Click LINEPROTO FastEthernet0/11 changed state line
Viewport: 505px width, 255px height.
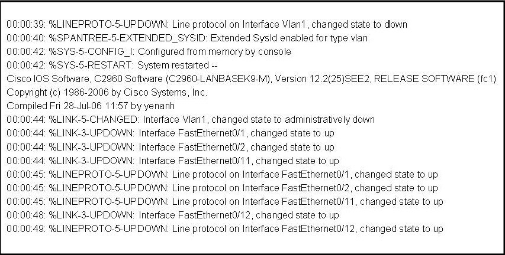coord(225,202)
